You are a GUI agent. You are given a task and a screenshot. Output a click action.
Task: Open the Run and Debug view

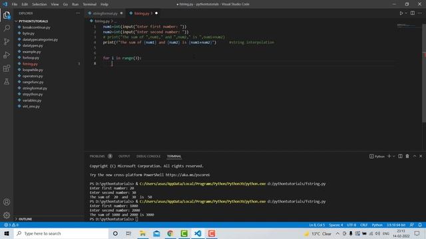[7, 54]
